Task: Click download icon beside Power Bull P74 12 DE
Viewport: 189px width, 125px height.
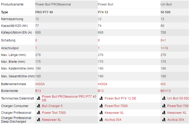Action: (101, 98)
